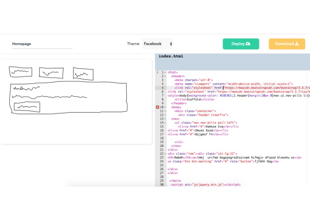Click the closing nav tag on line 20
310x220 pixels.
tap(176, 146)
